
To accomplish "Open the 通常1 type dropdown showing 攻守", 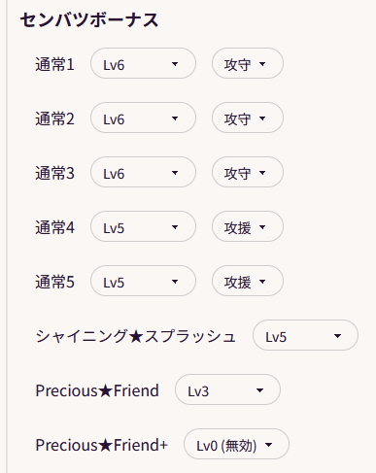I will [x=248, y=63].
